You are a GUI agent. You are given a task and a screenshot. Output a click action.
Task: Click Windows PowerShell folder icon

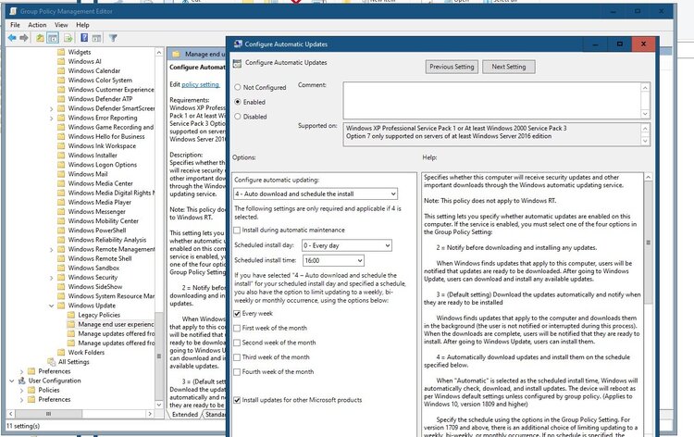click(x=61, y=231)
